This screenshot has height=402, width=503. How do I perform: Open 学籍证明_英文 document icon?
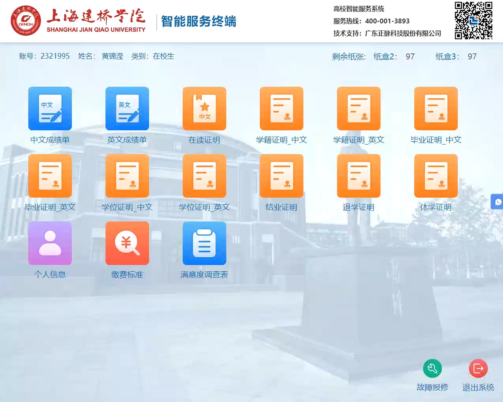pyautogui.click(x=359, y=109)
